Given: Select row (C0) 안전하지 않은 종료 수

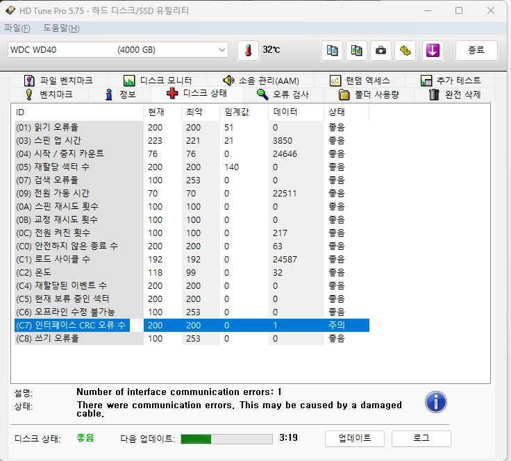Looking at the screenshot, I should (192, 246).
